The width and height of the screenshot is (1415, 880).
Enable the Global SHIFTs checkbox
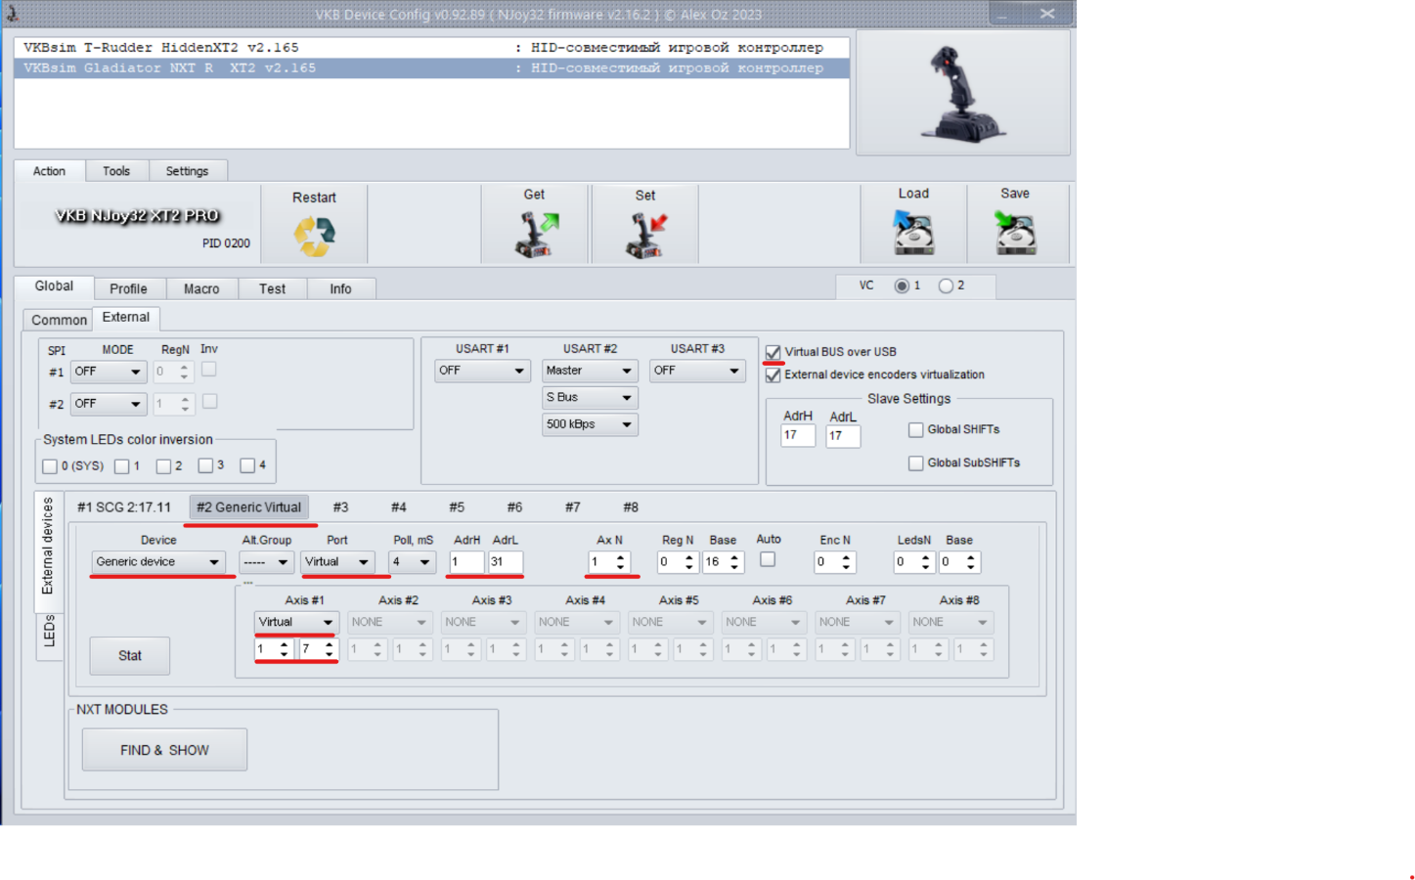pos(916,429)
